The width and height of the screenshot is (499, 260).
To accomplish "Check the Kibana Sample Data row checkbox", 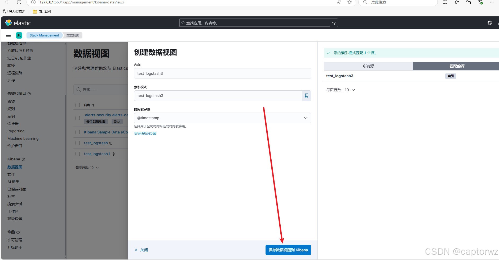I will click(78, 132).
